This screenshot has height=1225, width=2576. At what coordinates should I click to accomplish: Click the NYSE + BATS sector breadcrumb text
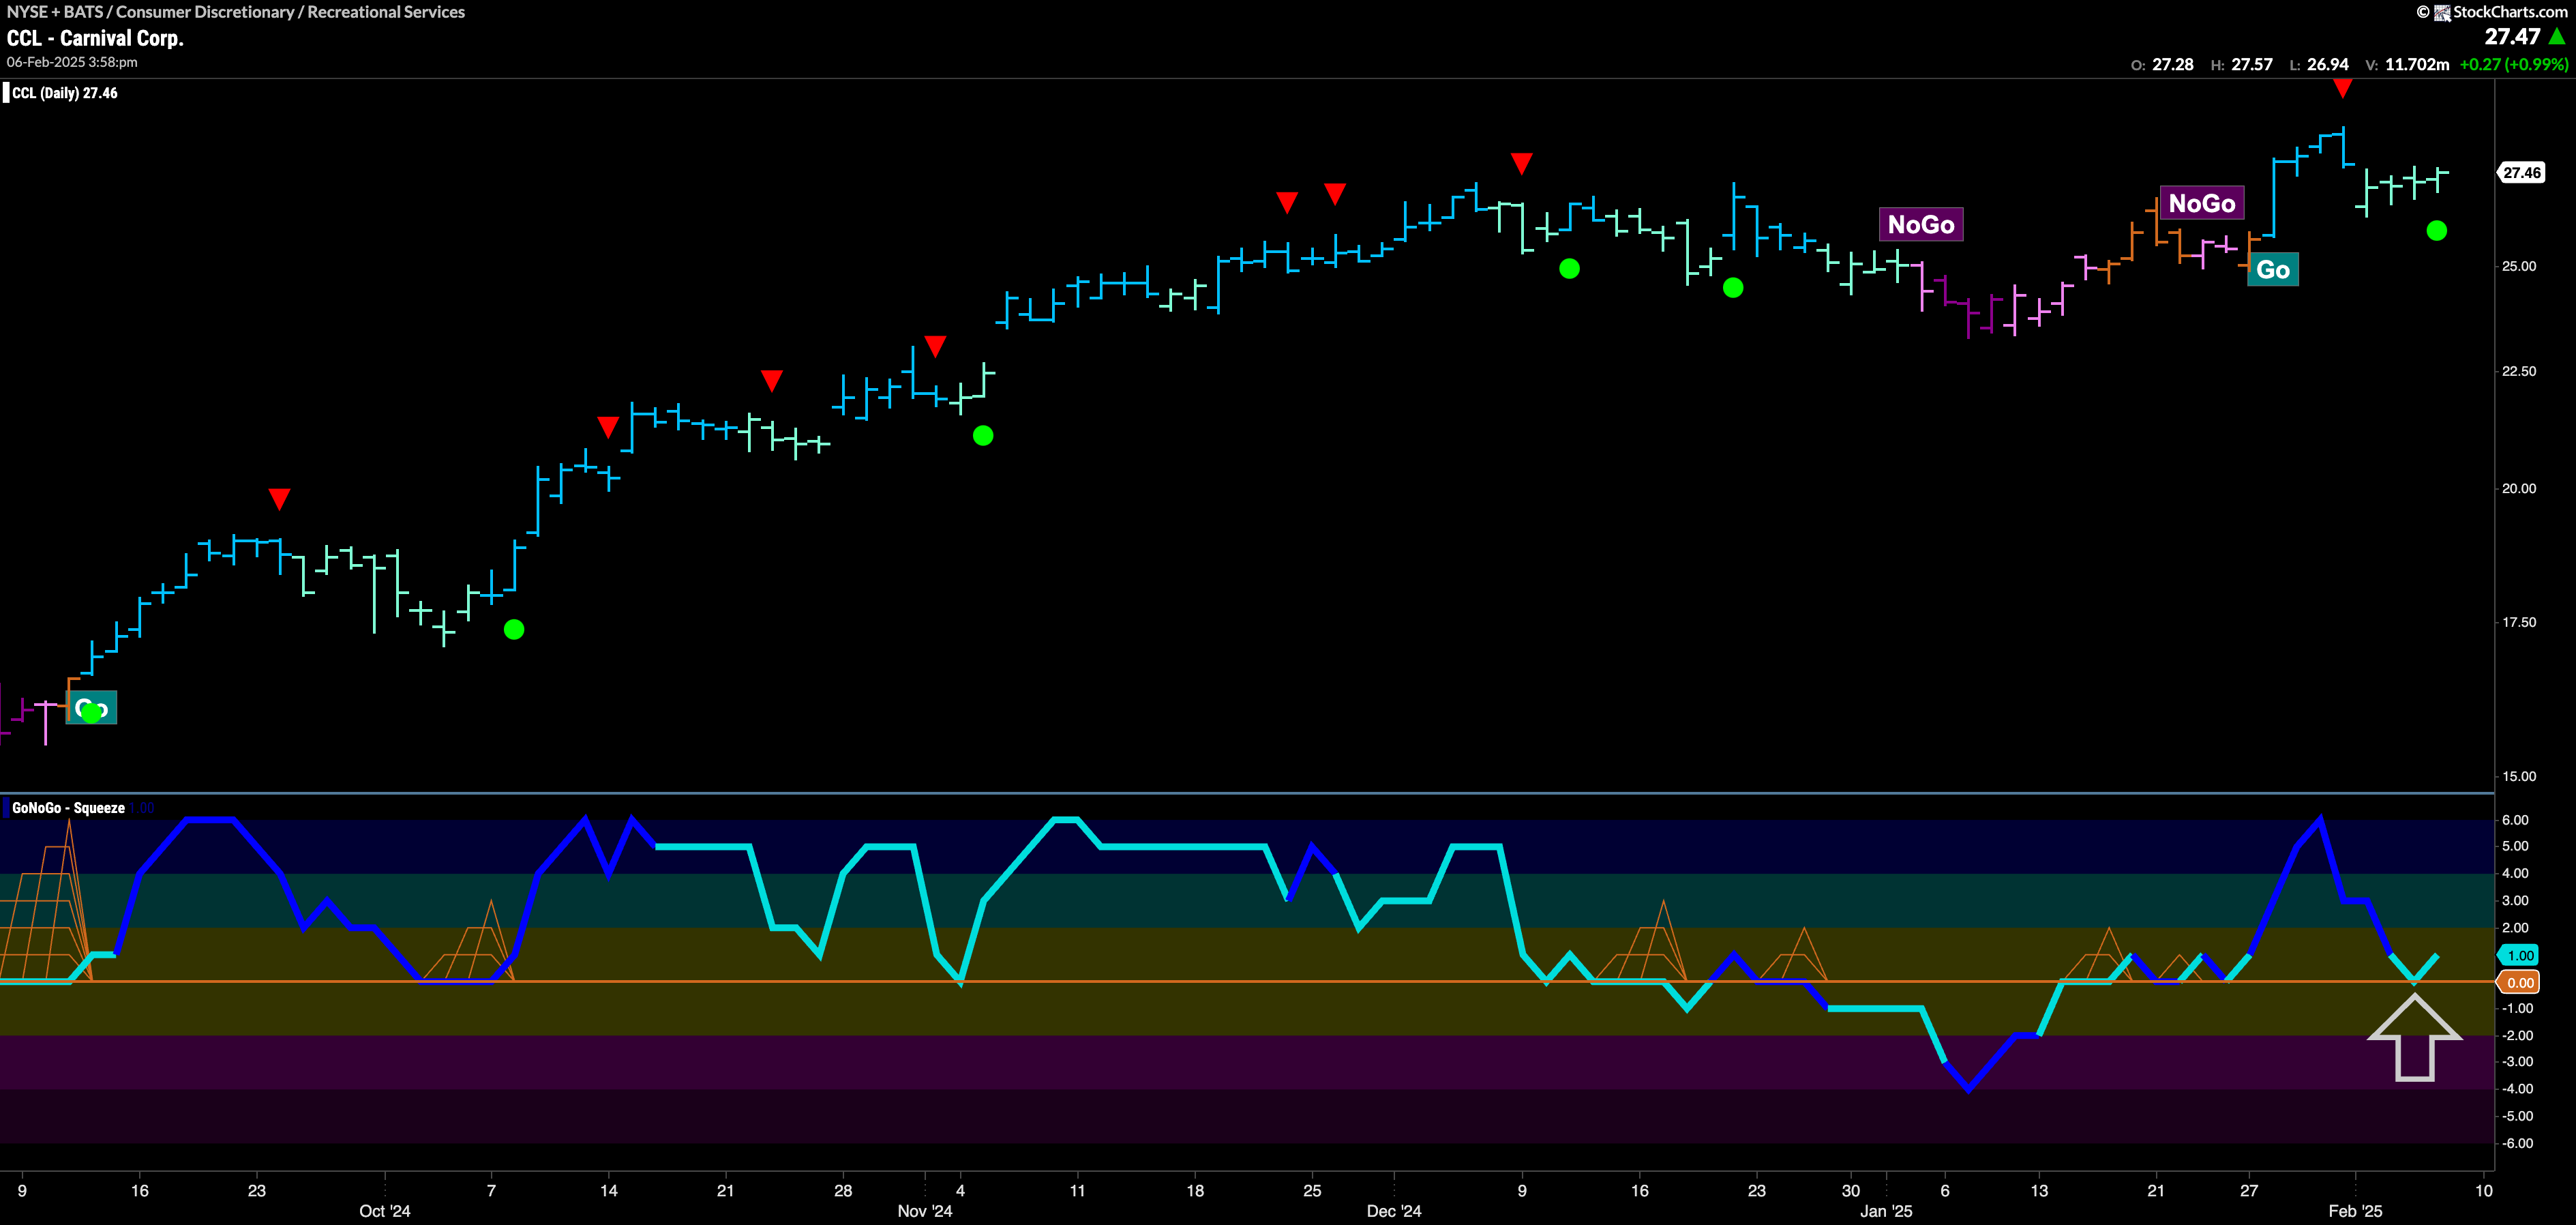(x=236, y=12)
